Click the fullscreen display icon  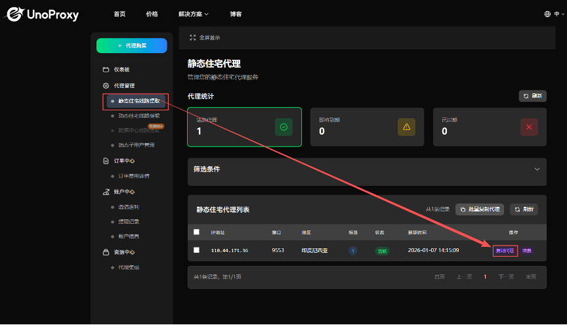click(x=192, y=37)
